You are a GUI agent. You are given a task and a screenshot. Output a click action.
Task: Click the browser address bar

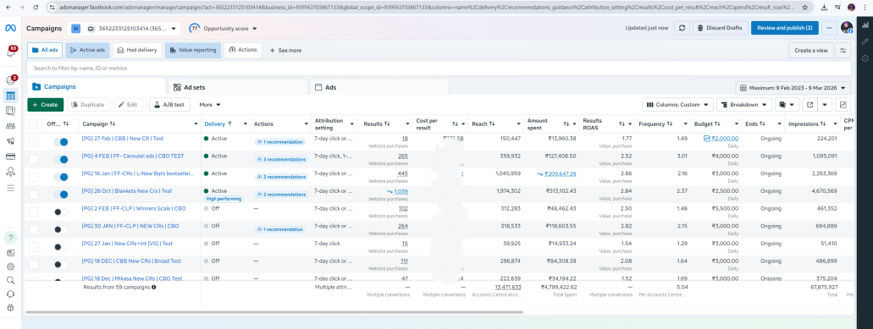coord(428,8)
